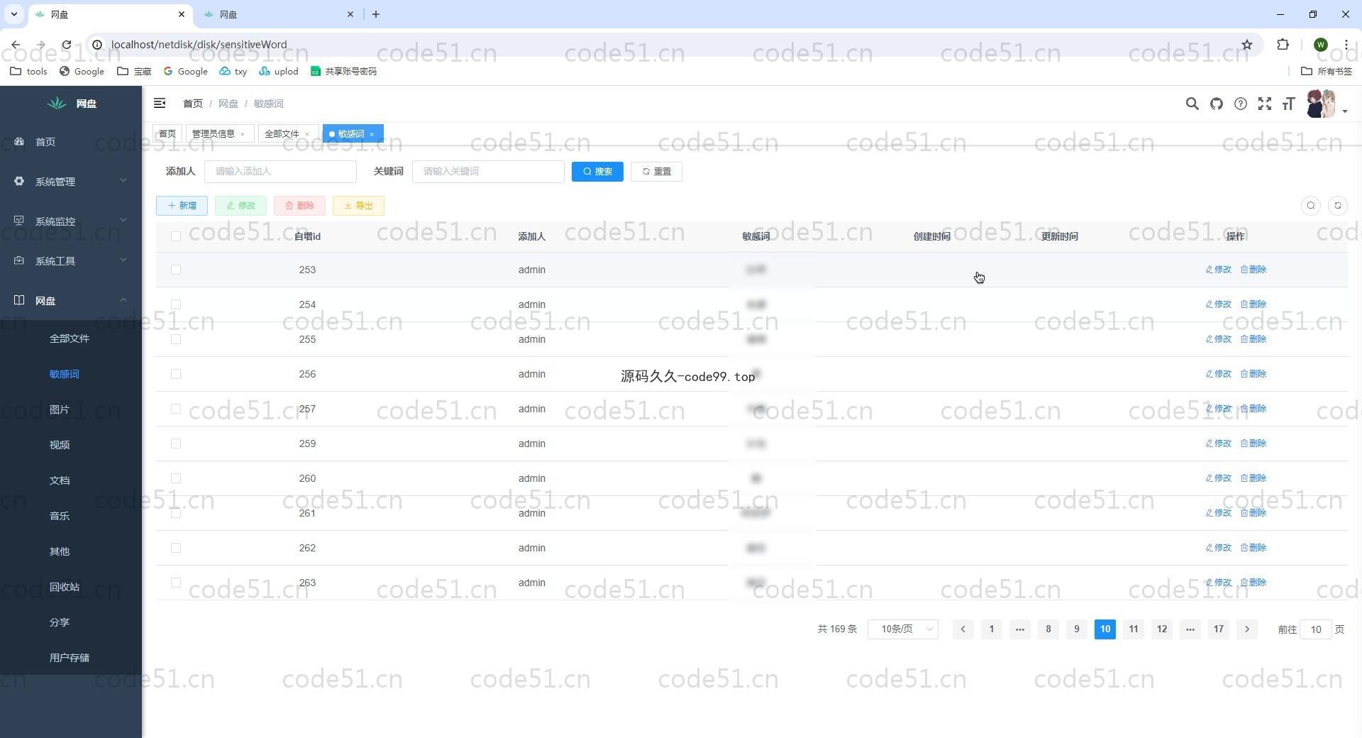This screenshot has width=1362, height=738.
Task: Close the 敏感词 tag tab
Action: [372, 134]
